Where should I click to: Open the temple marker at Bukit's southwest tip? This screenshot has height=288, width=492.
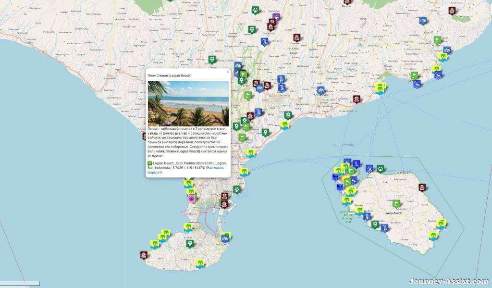pos(144,254)
